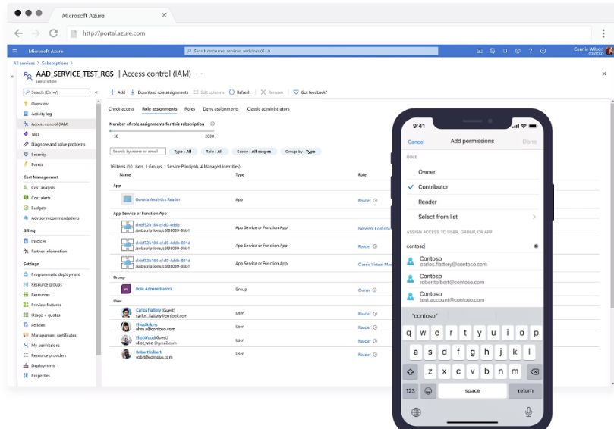Tap the shift key on phone keyboard

pyautogui.click(x=411, y=372)
